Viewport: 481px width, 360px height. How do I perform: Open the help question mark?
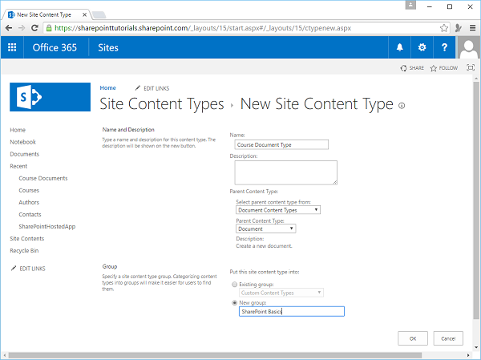[445, 48]
